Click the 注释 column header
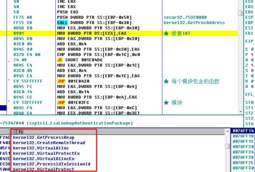The image size is (255, 172). pyautogui.click(x=18, y=132)
